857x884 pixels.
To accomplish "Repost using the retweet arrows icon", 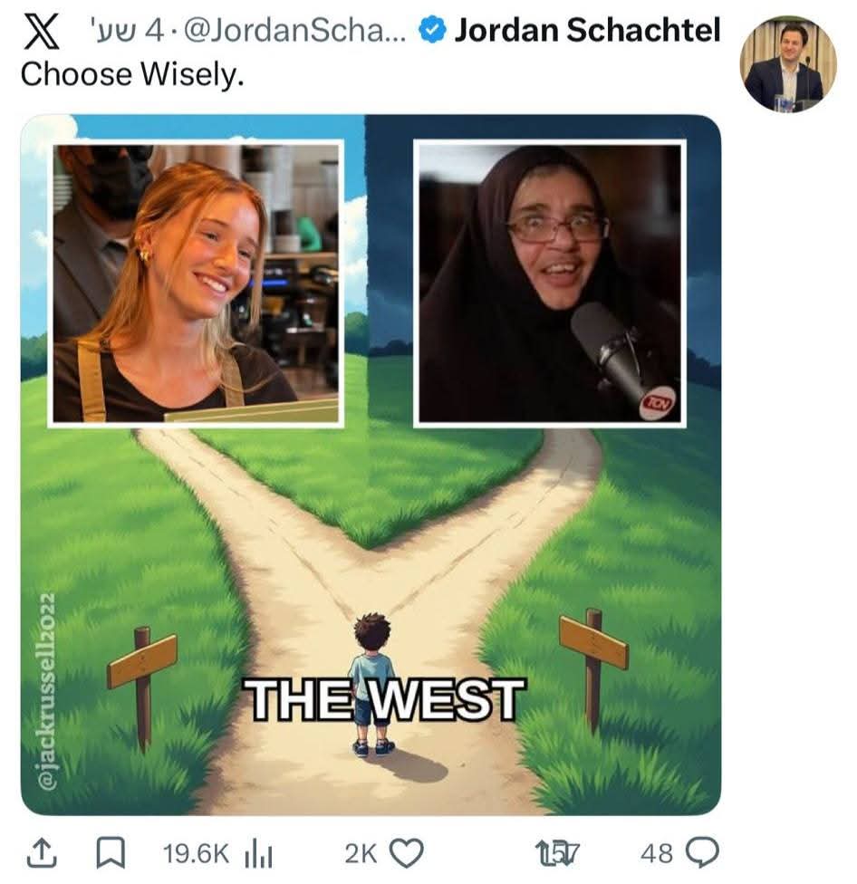I will pyautogui.click(x=556, y=853).
